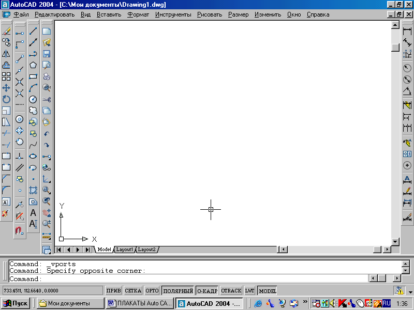Select the Hatch tool

33,190
